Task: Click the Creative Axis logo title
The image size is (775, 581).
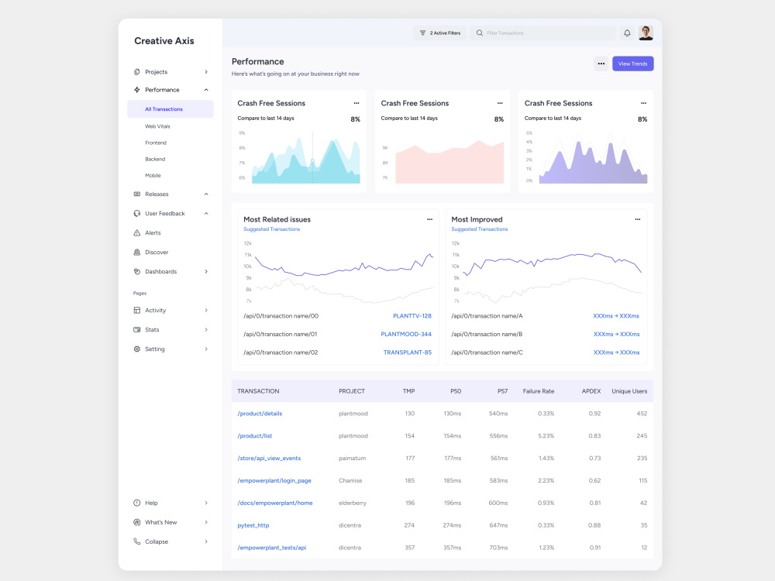Action: (164, 41)
